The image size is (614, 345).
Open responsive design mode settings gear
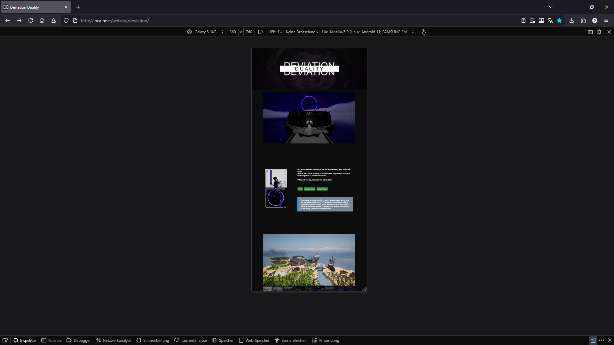point(599,32)
